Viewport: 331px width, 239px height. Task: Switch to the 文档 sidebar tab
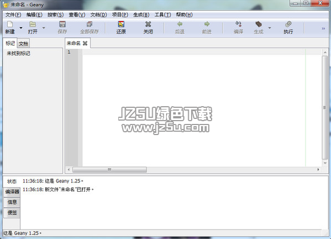(x=23, y=44)
